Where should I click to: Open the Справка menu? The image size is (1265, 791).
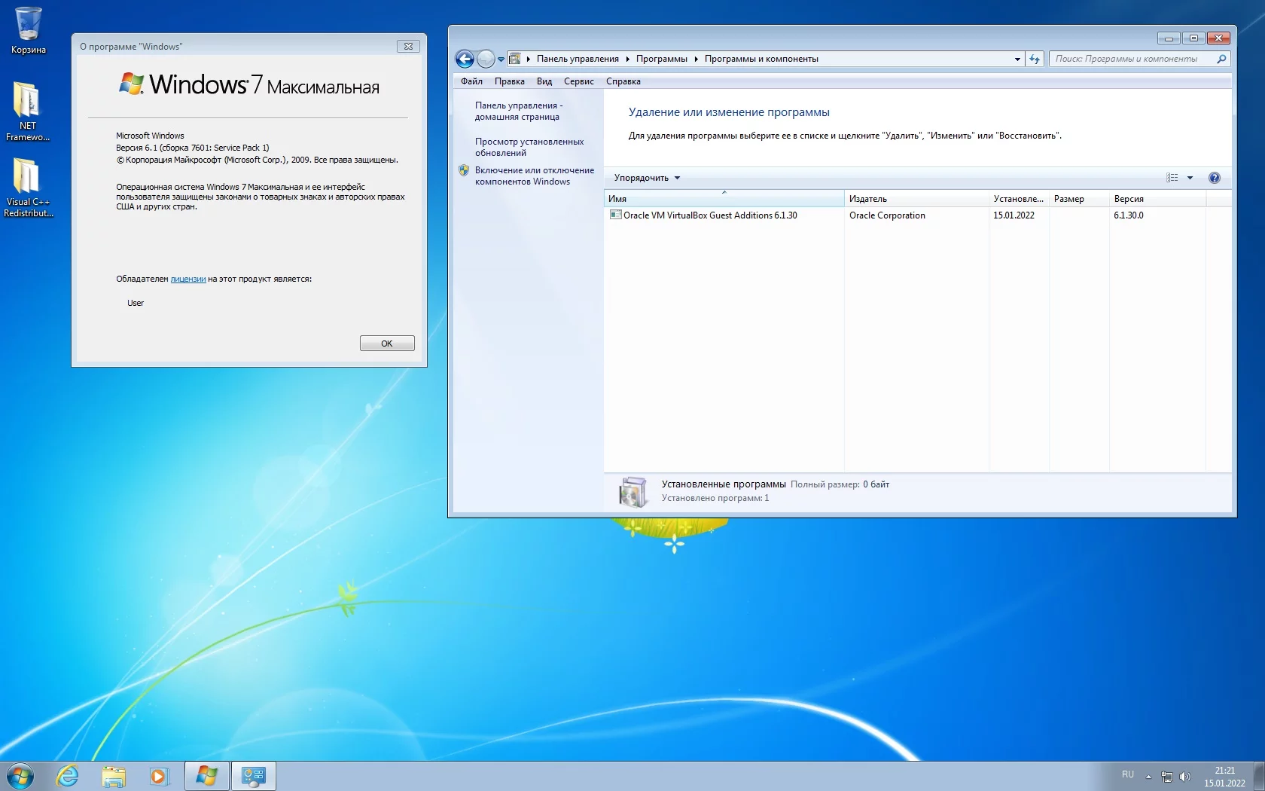click(623, 81)
